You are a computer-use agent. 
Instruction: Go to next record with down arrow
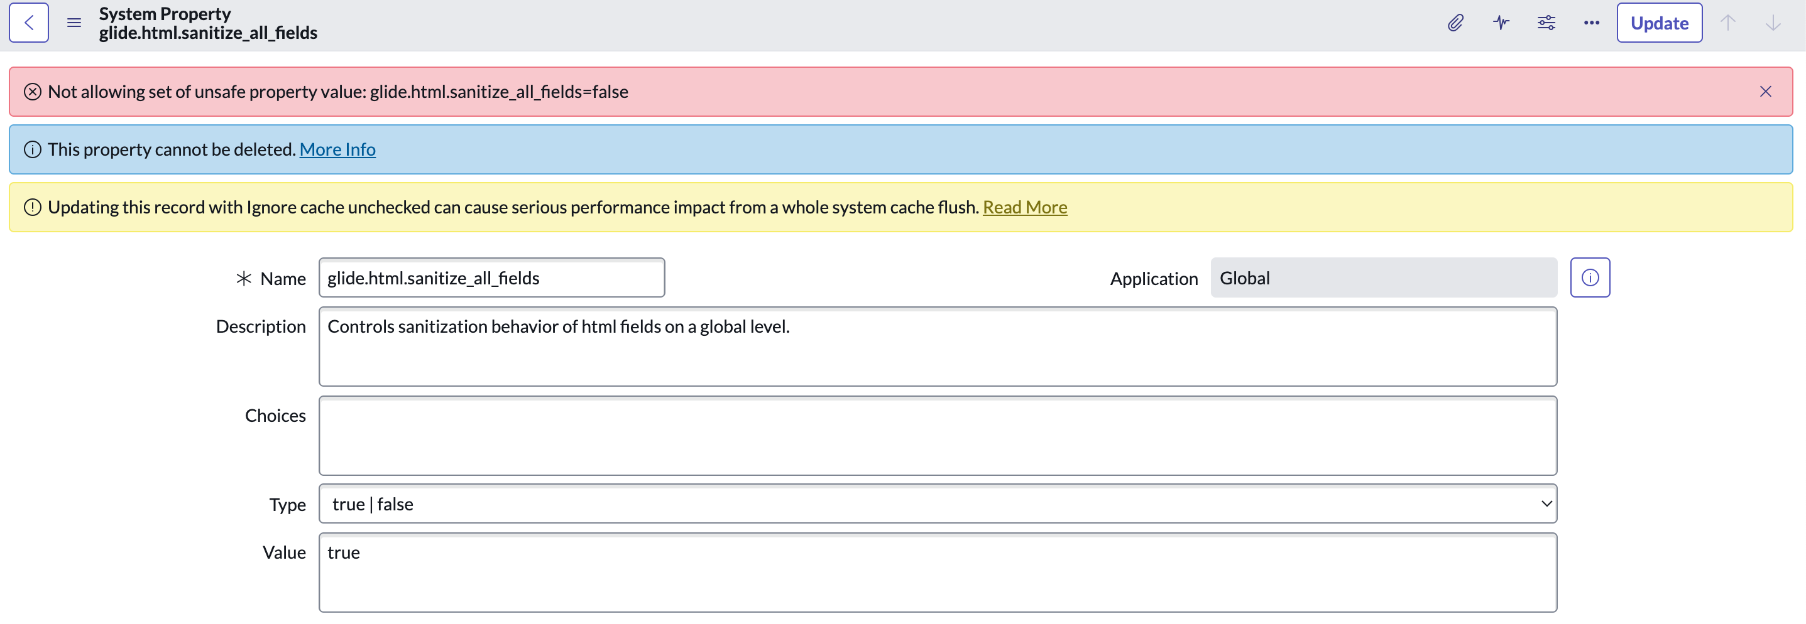click(1772, 23)
